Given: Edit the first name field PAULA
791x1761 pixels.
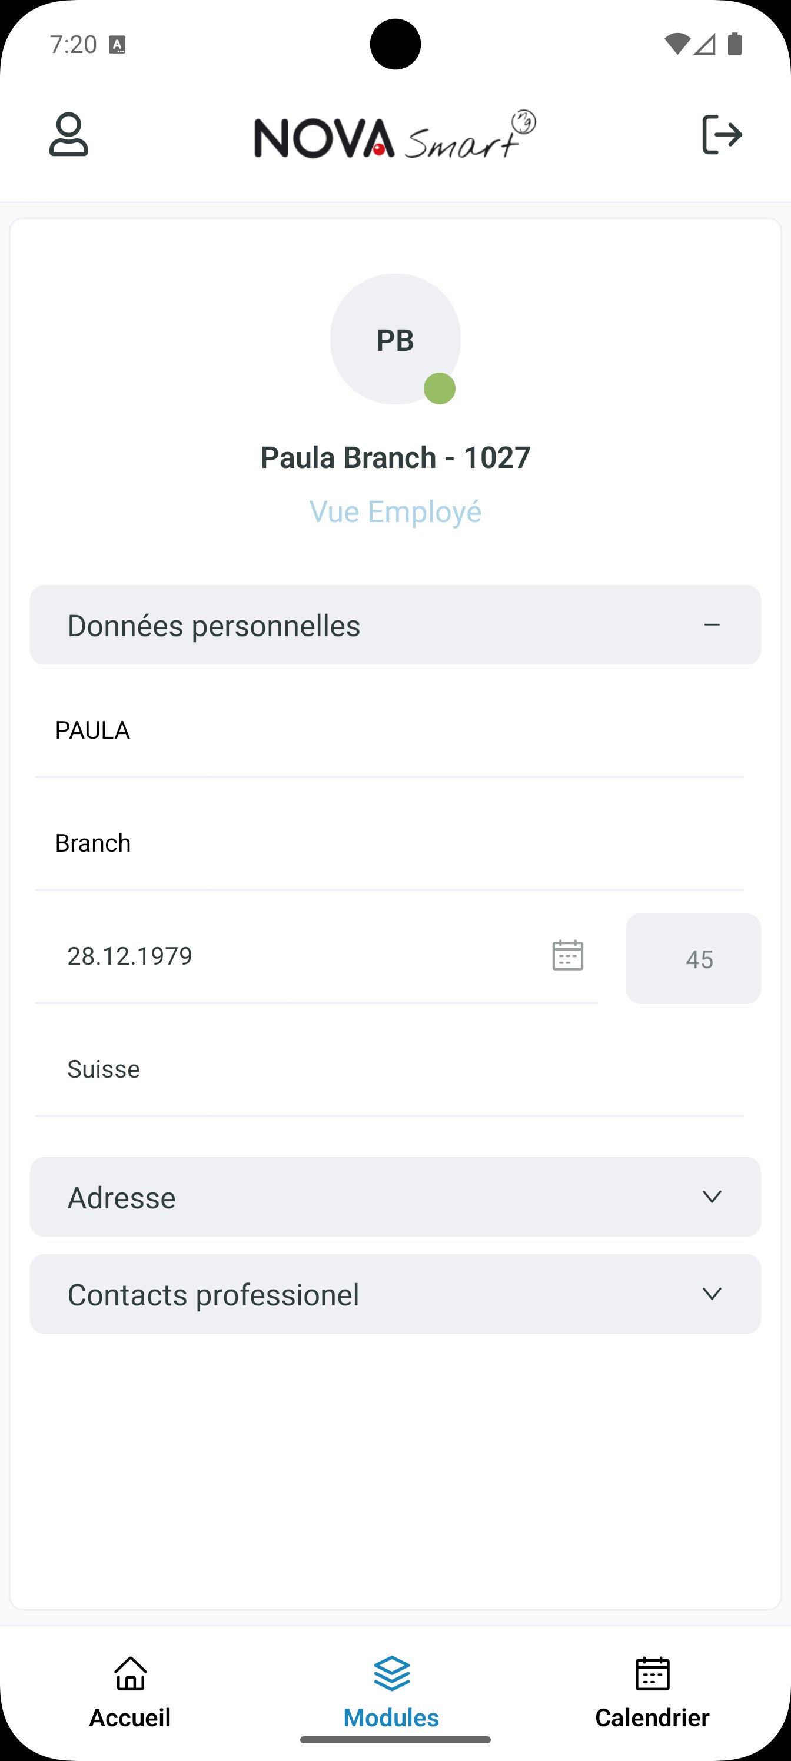Looking at the screenshot, I should tap(389, 731).
